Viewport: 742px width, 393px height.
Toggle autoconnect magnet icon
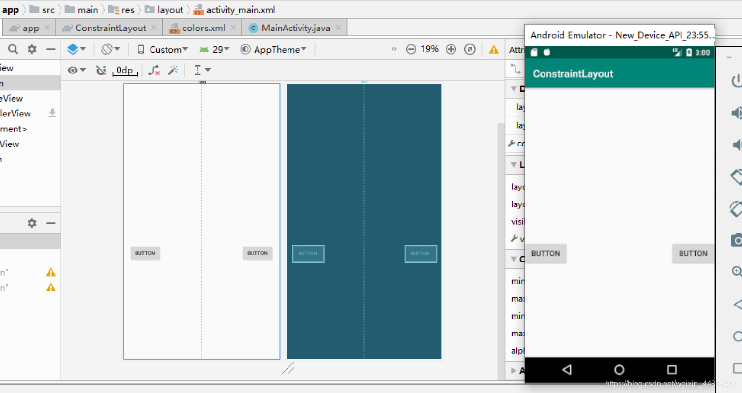click(x=101, y=70)
